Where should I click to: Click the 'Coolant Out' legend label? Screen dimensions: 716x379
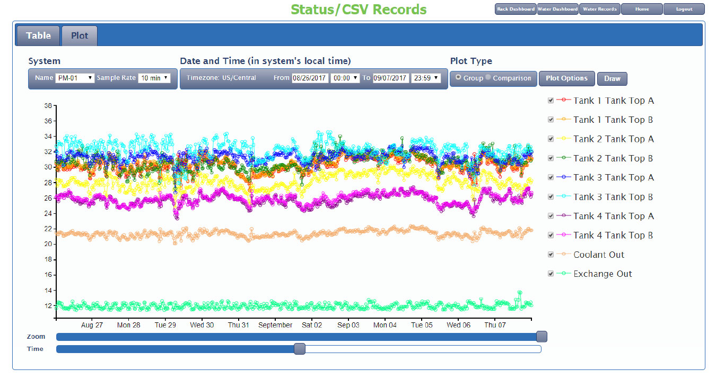(x=599, y=255)
